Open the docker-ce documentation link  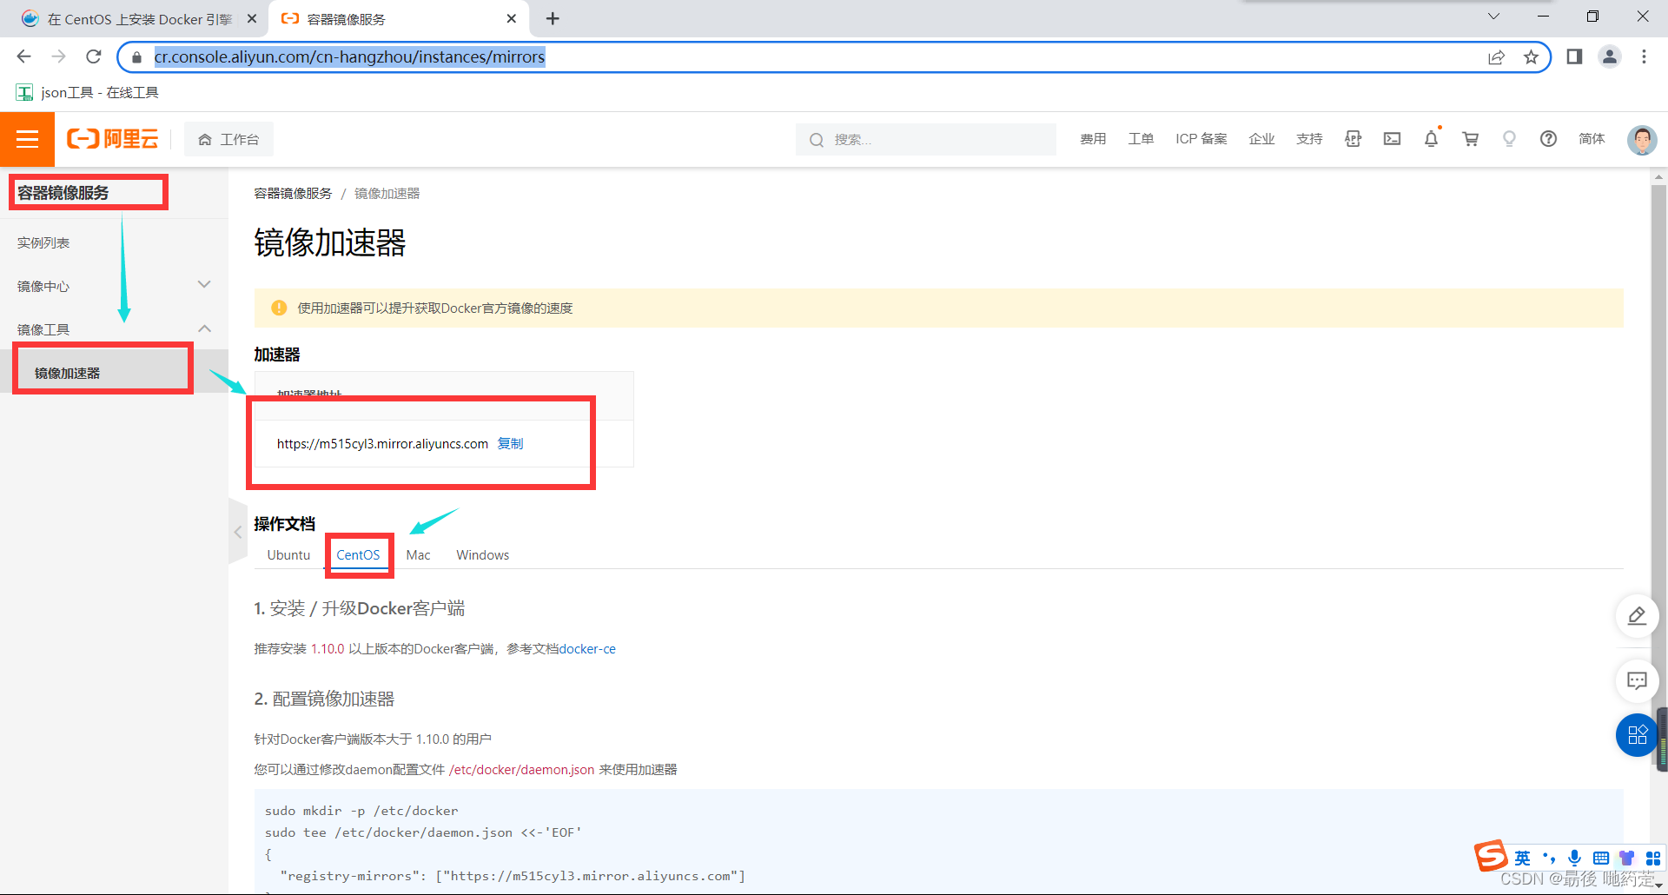coord(587,649)
